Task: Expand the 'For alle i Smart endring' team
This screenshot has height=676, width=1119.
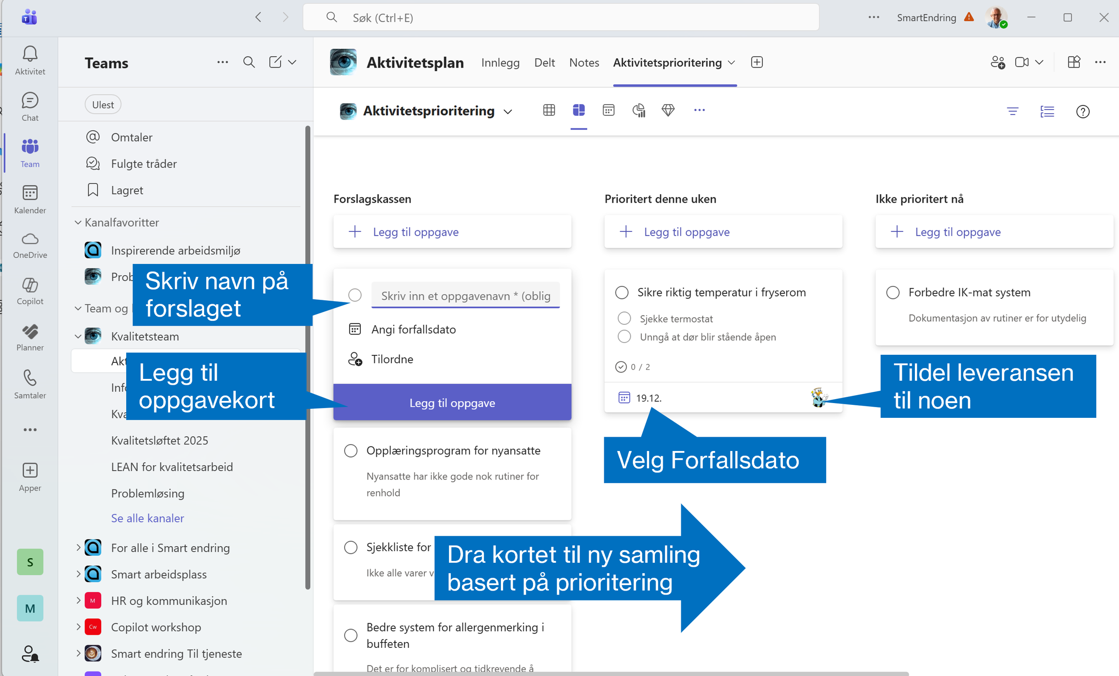Action: pos(78,548)
